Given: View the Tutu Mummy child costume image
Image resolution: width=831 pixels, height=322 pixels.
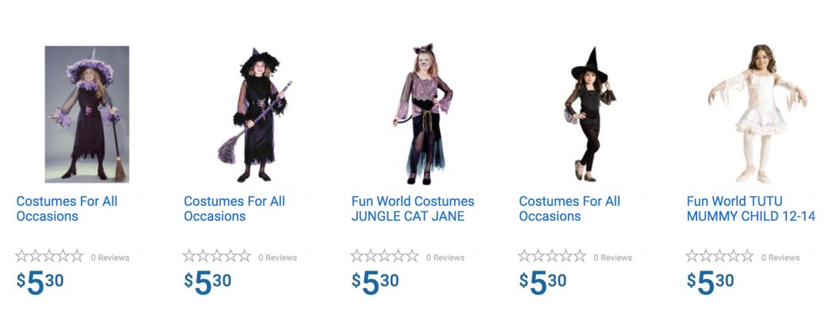Looking at the screenshot, I should (757, 114).
